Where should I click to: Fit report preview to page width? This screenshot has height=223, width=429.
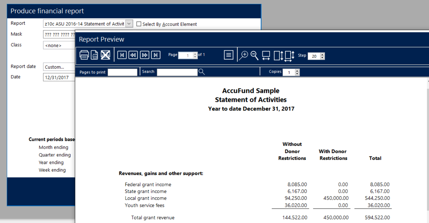tap(266, 55)
